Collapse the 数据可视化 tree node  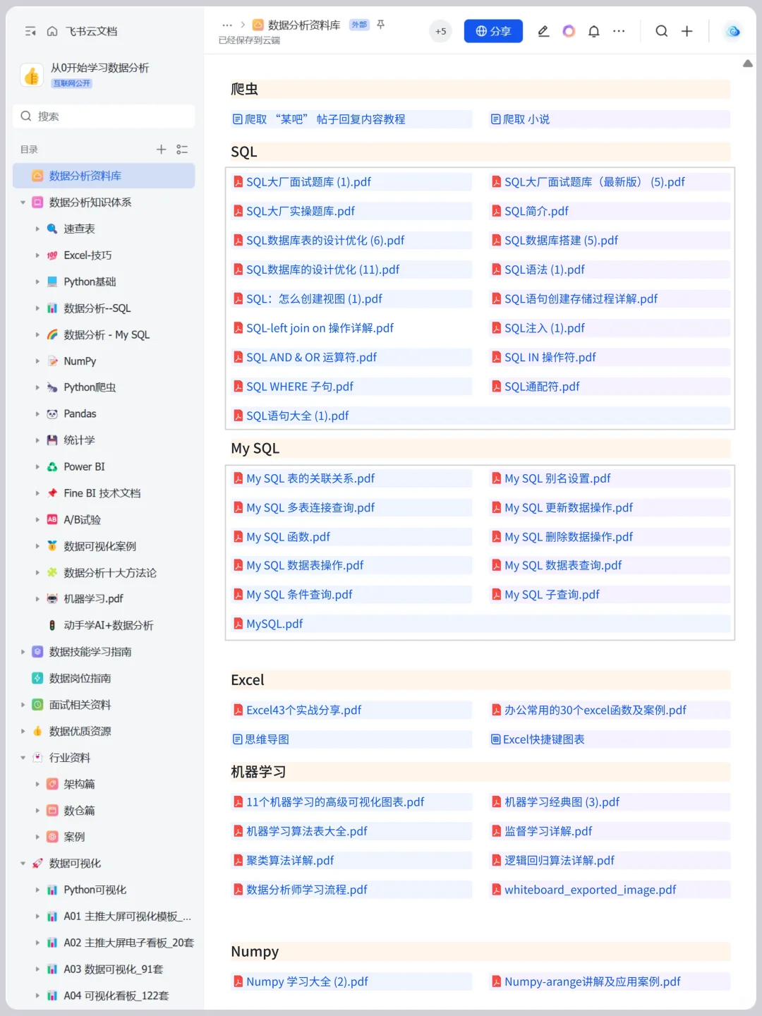(x=23, y=864)
